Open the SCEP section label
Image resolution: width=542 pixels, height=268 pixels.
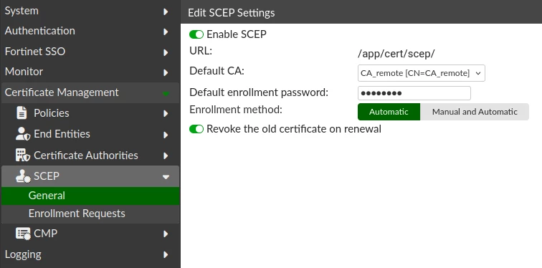pyautogui.click(x=47, y=176)
